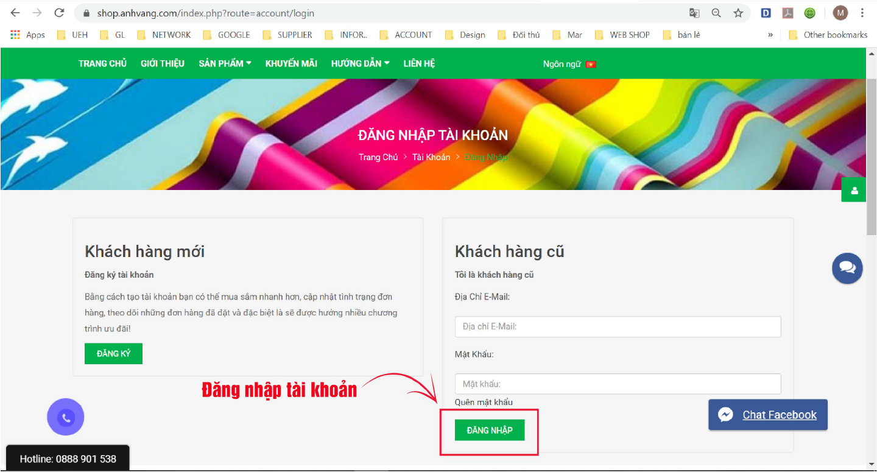The height and width of the screenshot is (472, 877).
Task: Go to the GIỚI THIỆU page
Action: (x=163, y=63)
